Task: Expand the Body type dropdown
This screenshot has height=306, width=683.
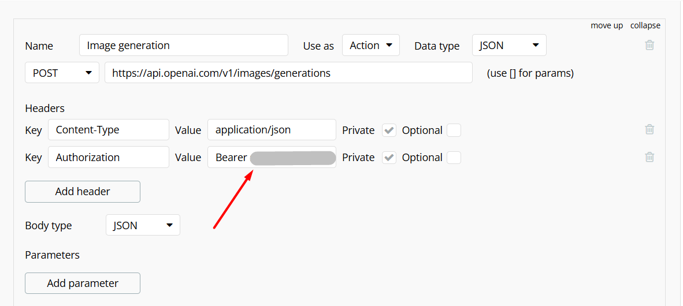Action: click(x=143, y=225)
